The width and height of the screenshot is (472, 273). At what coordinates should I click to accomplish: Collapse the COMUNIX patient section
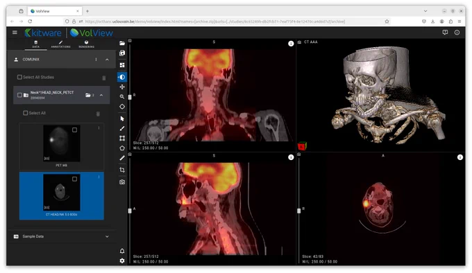(x=107, y=60)
